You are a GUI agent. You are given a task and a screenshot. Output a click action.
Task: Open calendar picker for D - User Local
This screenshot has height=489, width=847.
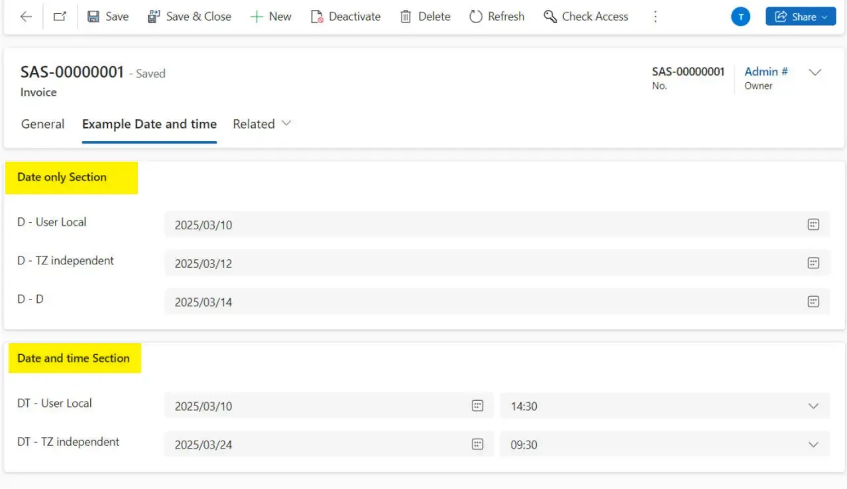[x=813, y=225]
